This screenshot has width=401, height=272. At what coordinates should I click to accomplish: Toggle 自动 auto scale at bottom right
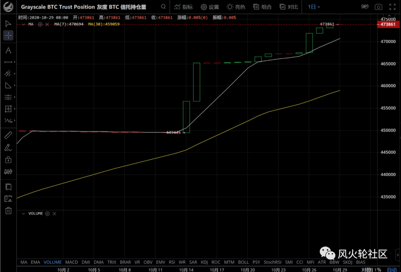click(392, 269)
